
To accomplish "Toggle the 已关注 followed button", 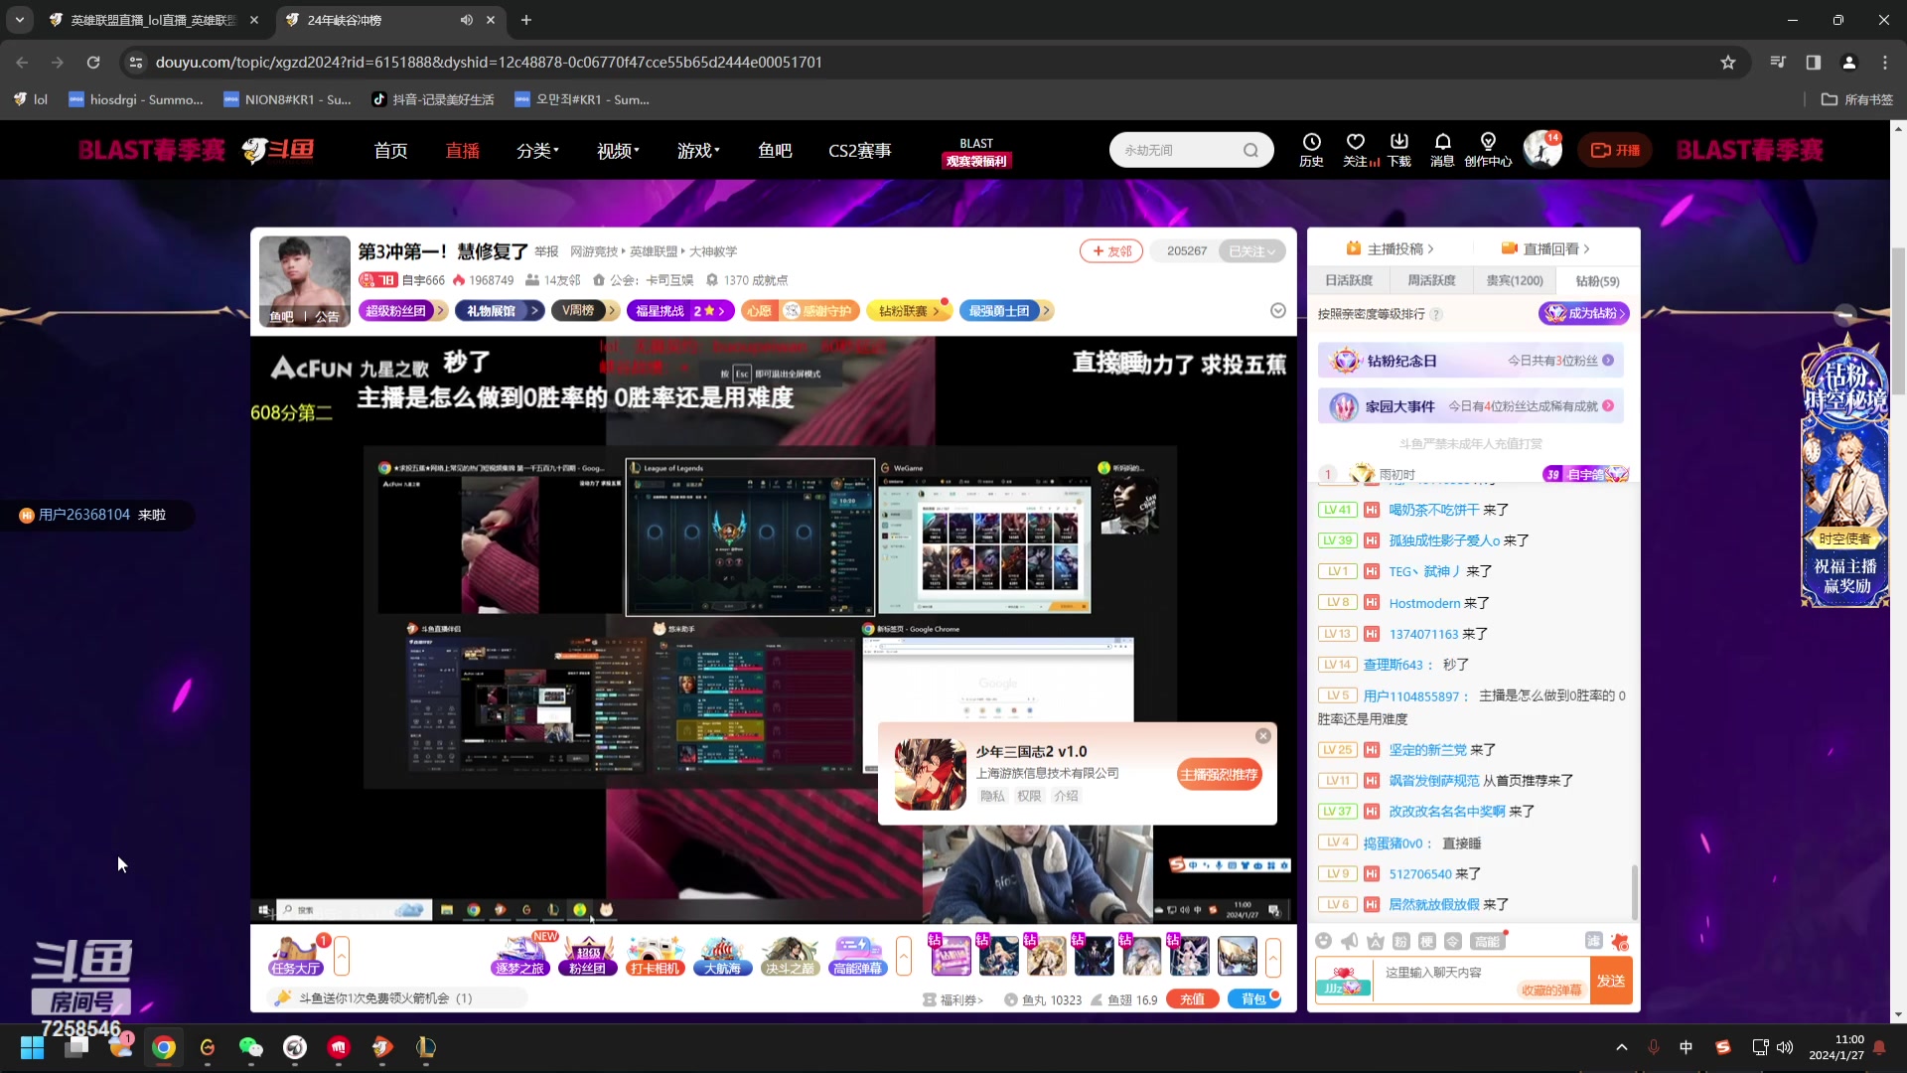I will click(1251, 251).
